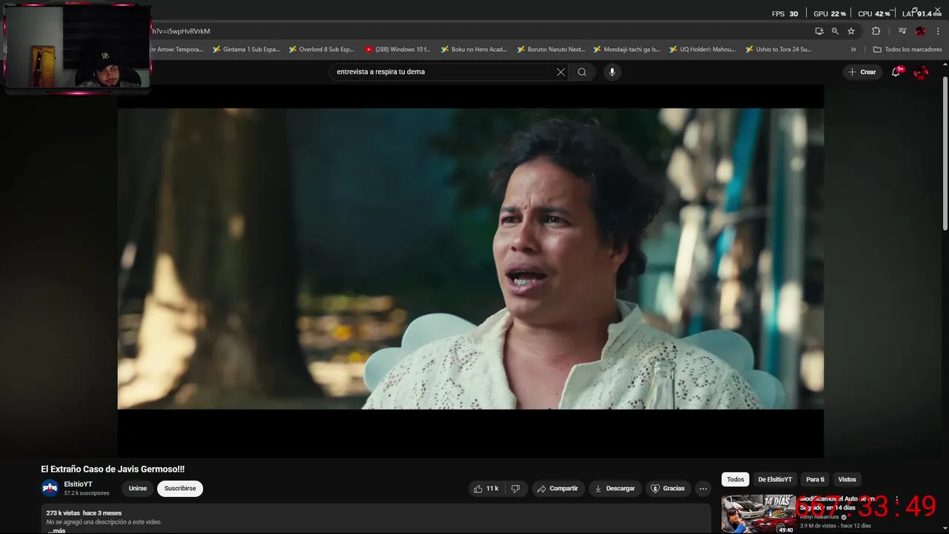Show hidden bookmarks with double chevron

click(x=853, y=50)
